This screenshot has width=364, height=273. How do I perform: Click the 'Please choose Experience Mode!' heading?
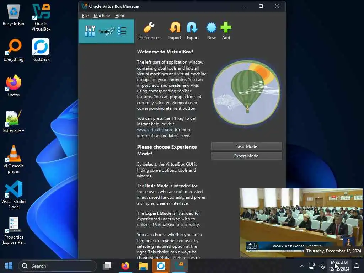coord(167,150)
